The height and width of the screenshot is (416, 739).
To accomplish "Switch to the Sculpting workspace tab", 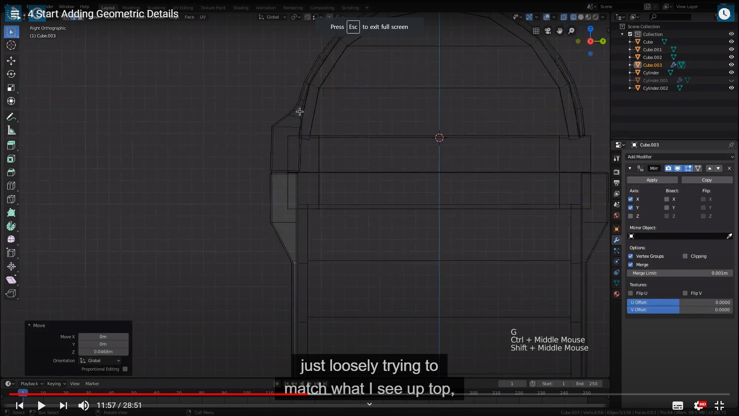I will tap(156, 8).
